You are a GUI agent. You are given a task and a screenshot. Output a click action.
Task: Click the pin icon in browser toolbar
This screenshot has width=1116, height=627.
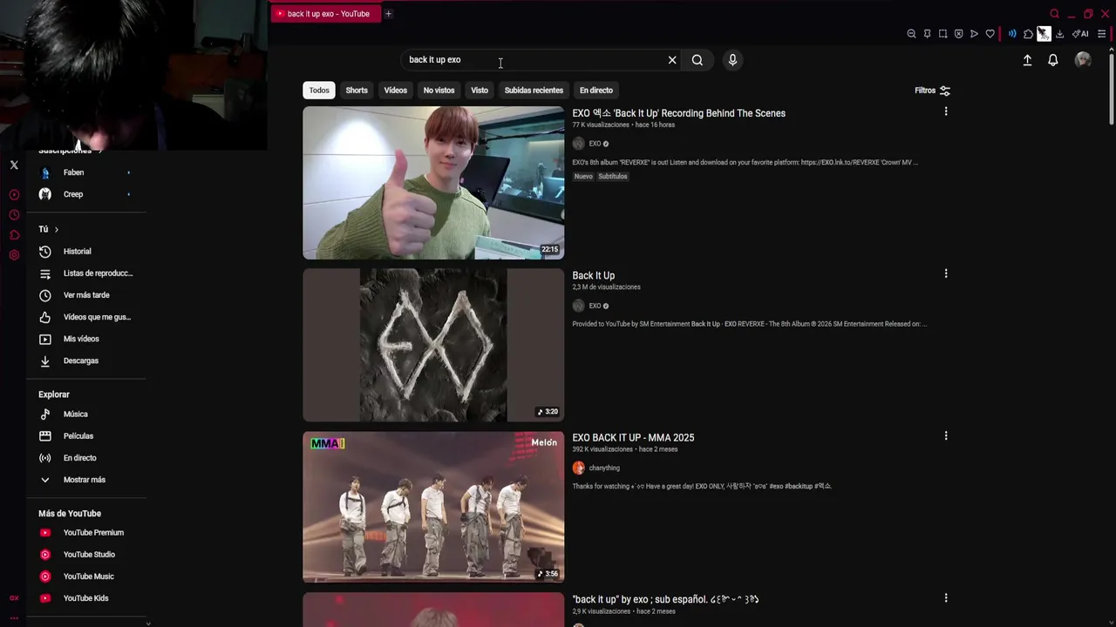pos(927,34)
